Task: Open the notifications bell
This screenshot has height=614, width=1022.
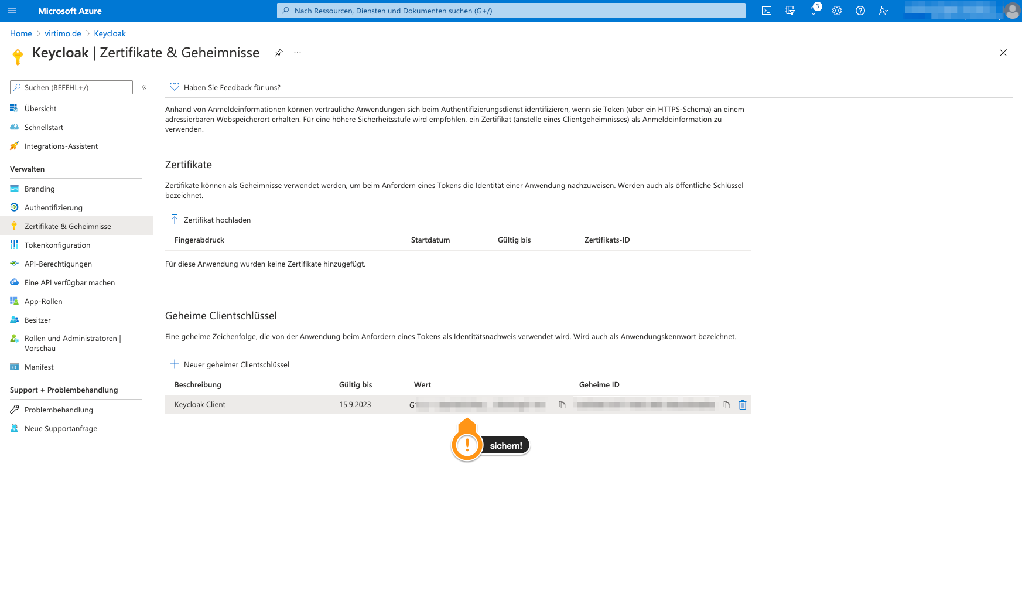Action: [x=814, y=10]
